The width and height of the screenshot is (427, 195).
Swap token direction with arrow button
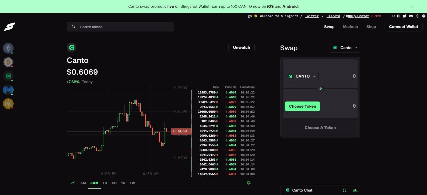(x=320, y=88)
